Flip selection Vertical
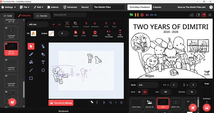This screenshot has width=214, height=113. (120, 34)
